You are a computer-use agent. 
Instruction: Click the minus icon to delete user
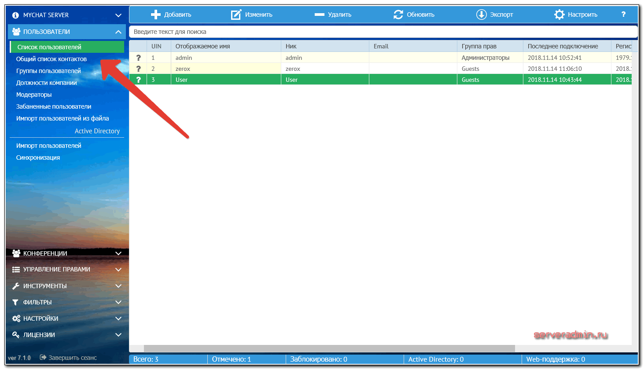point(319,15)
